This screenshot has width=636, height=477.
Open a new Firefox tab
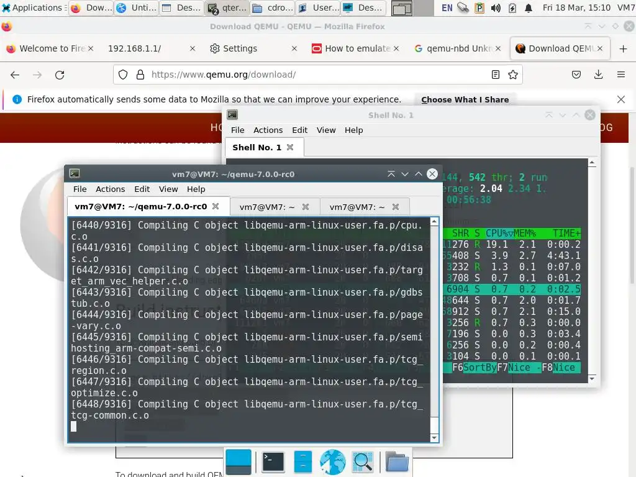(623, 48)
